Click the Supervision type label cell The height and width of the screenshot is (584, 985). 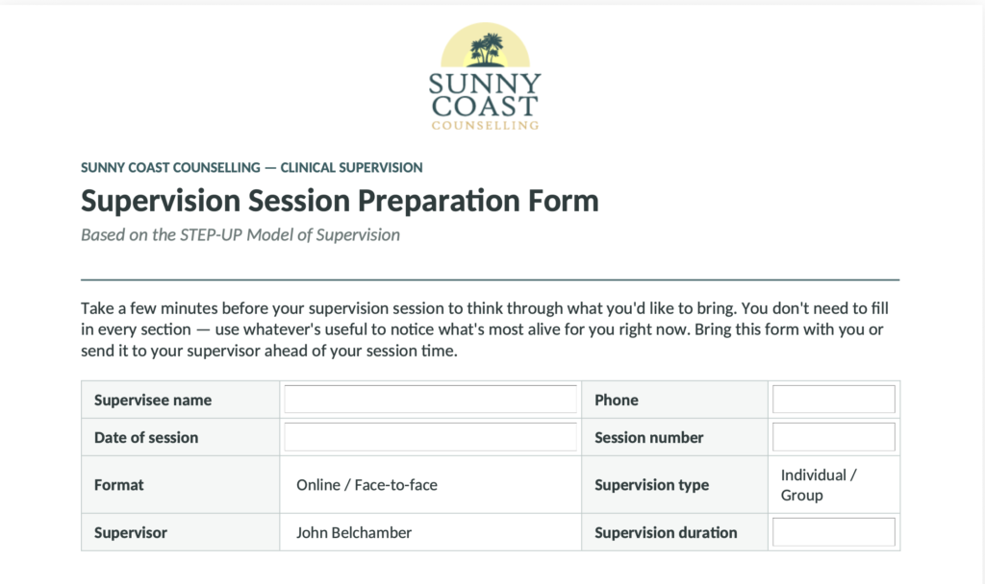pos(674,485)
